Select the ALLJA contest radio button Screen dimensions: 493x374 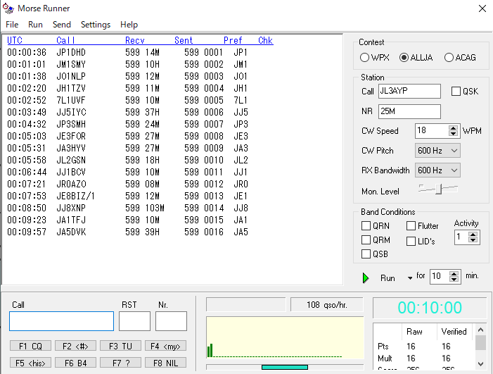(404, 58)
